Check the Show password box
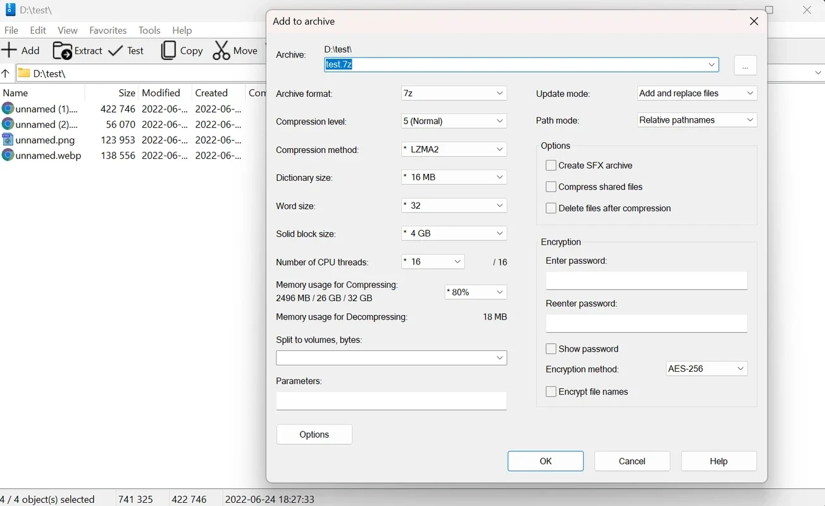 [551, 349]
